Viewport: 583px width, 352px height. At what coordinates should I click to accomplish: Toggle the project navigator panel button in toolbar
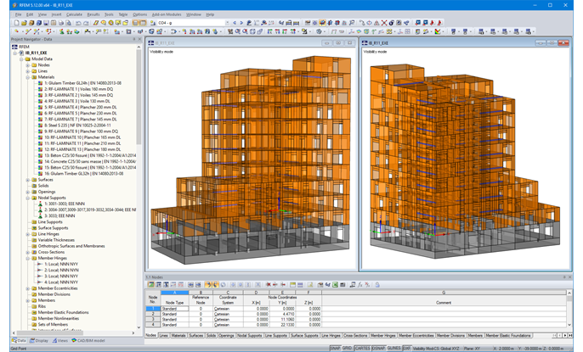[x=135, y=23]
